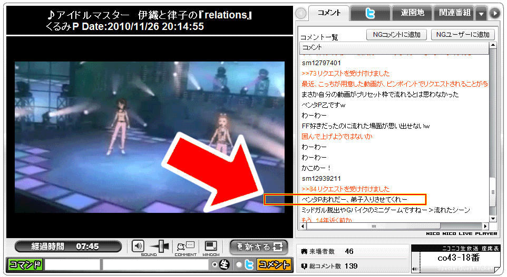
Task: Open the 関連番組 tab
Action: tap(454, 13)
